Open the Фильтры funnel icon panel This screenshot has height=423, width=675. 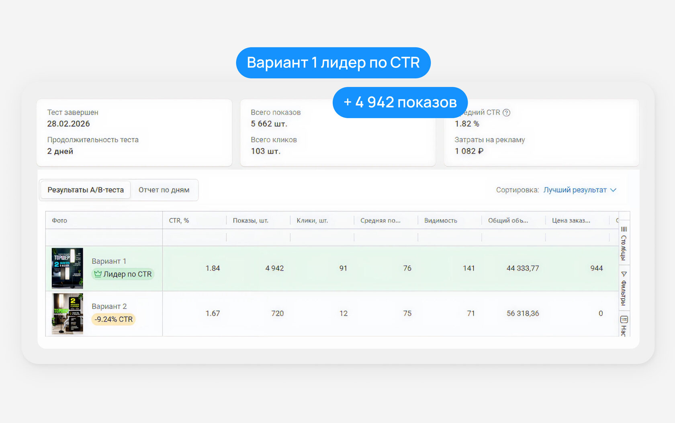pyautogui.click(x=624, y=274)
